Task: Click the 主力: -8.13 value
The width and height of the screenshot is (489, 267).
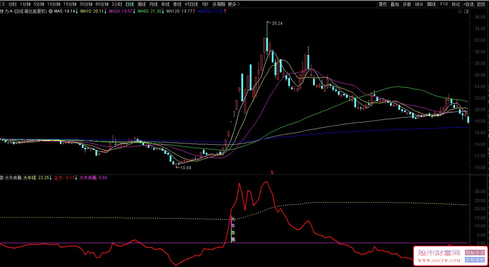Action: 64,177
